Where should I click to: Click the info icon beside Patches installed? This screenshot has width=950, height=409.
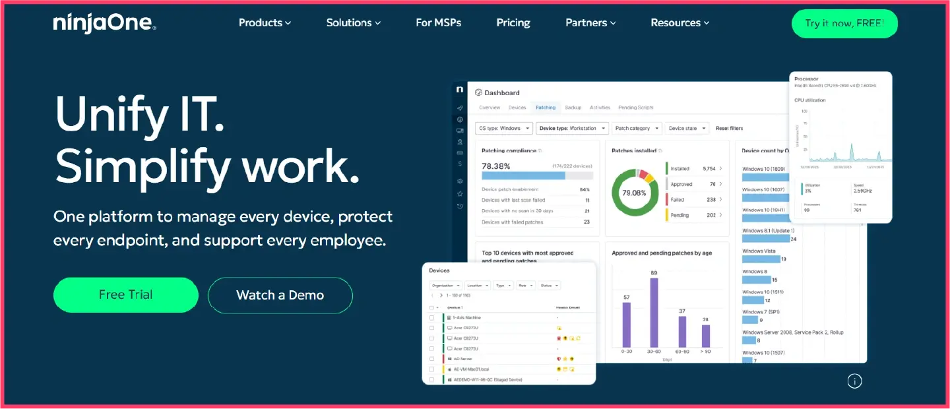coord(660,151)
